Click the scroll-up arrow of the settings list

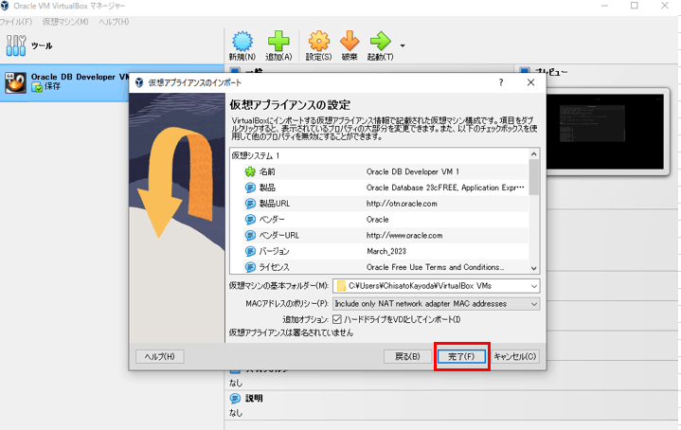[534, 154]
